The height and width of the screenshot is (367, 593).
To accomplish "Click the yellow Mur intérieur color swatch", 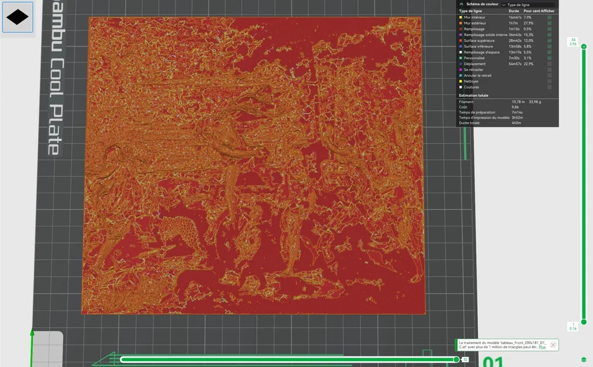I will (461, 18).
